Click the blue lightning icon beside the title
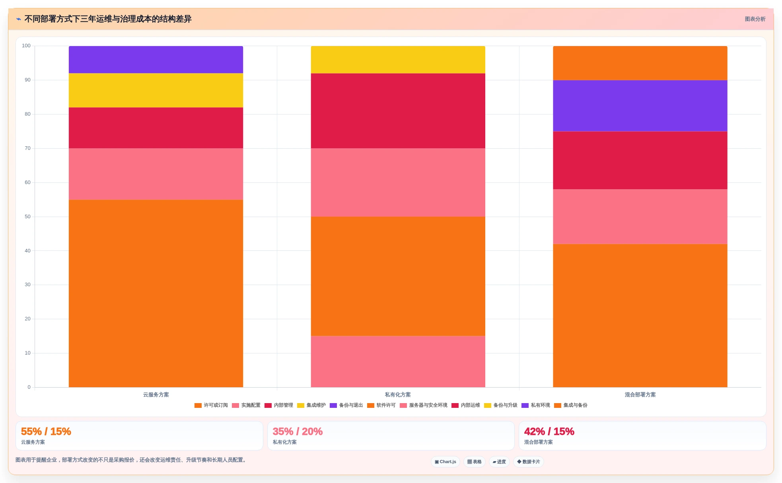 click(x=18, y=19)
